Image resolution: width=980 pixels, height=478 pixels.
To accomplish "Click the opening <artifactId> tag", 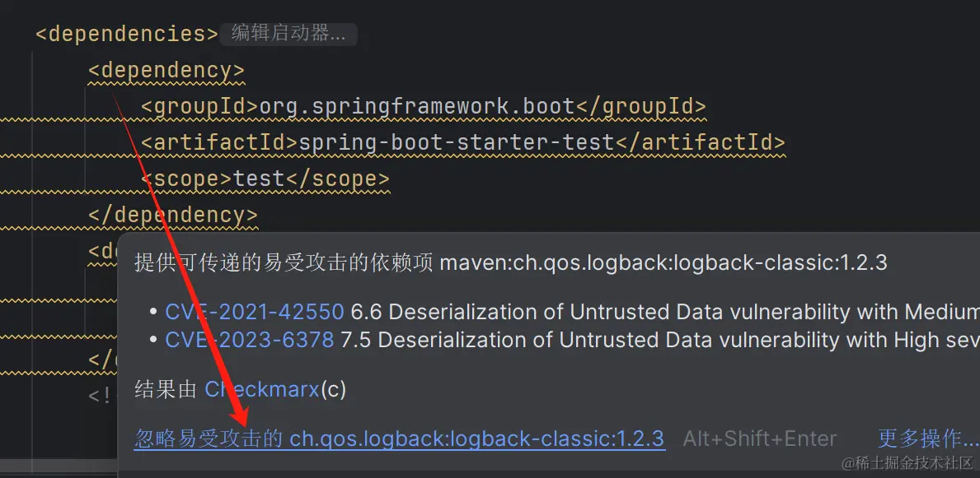I will (x=219, y=142).
